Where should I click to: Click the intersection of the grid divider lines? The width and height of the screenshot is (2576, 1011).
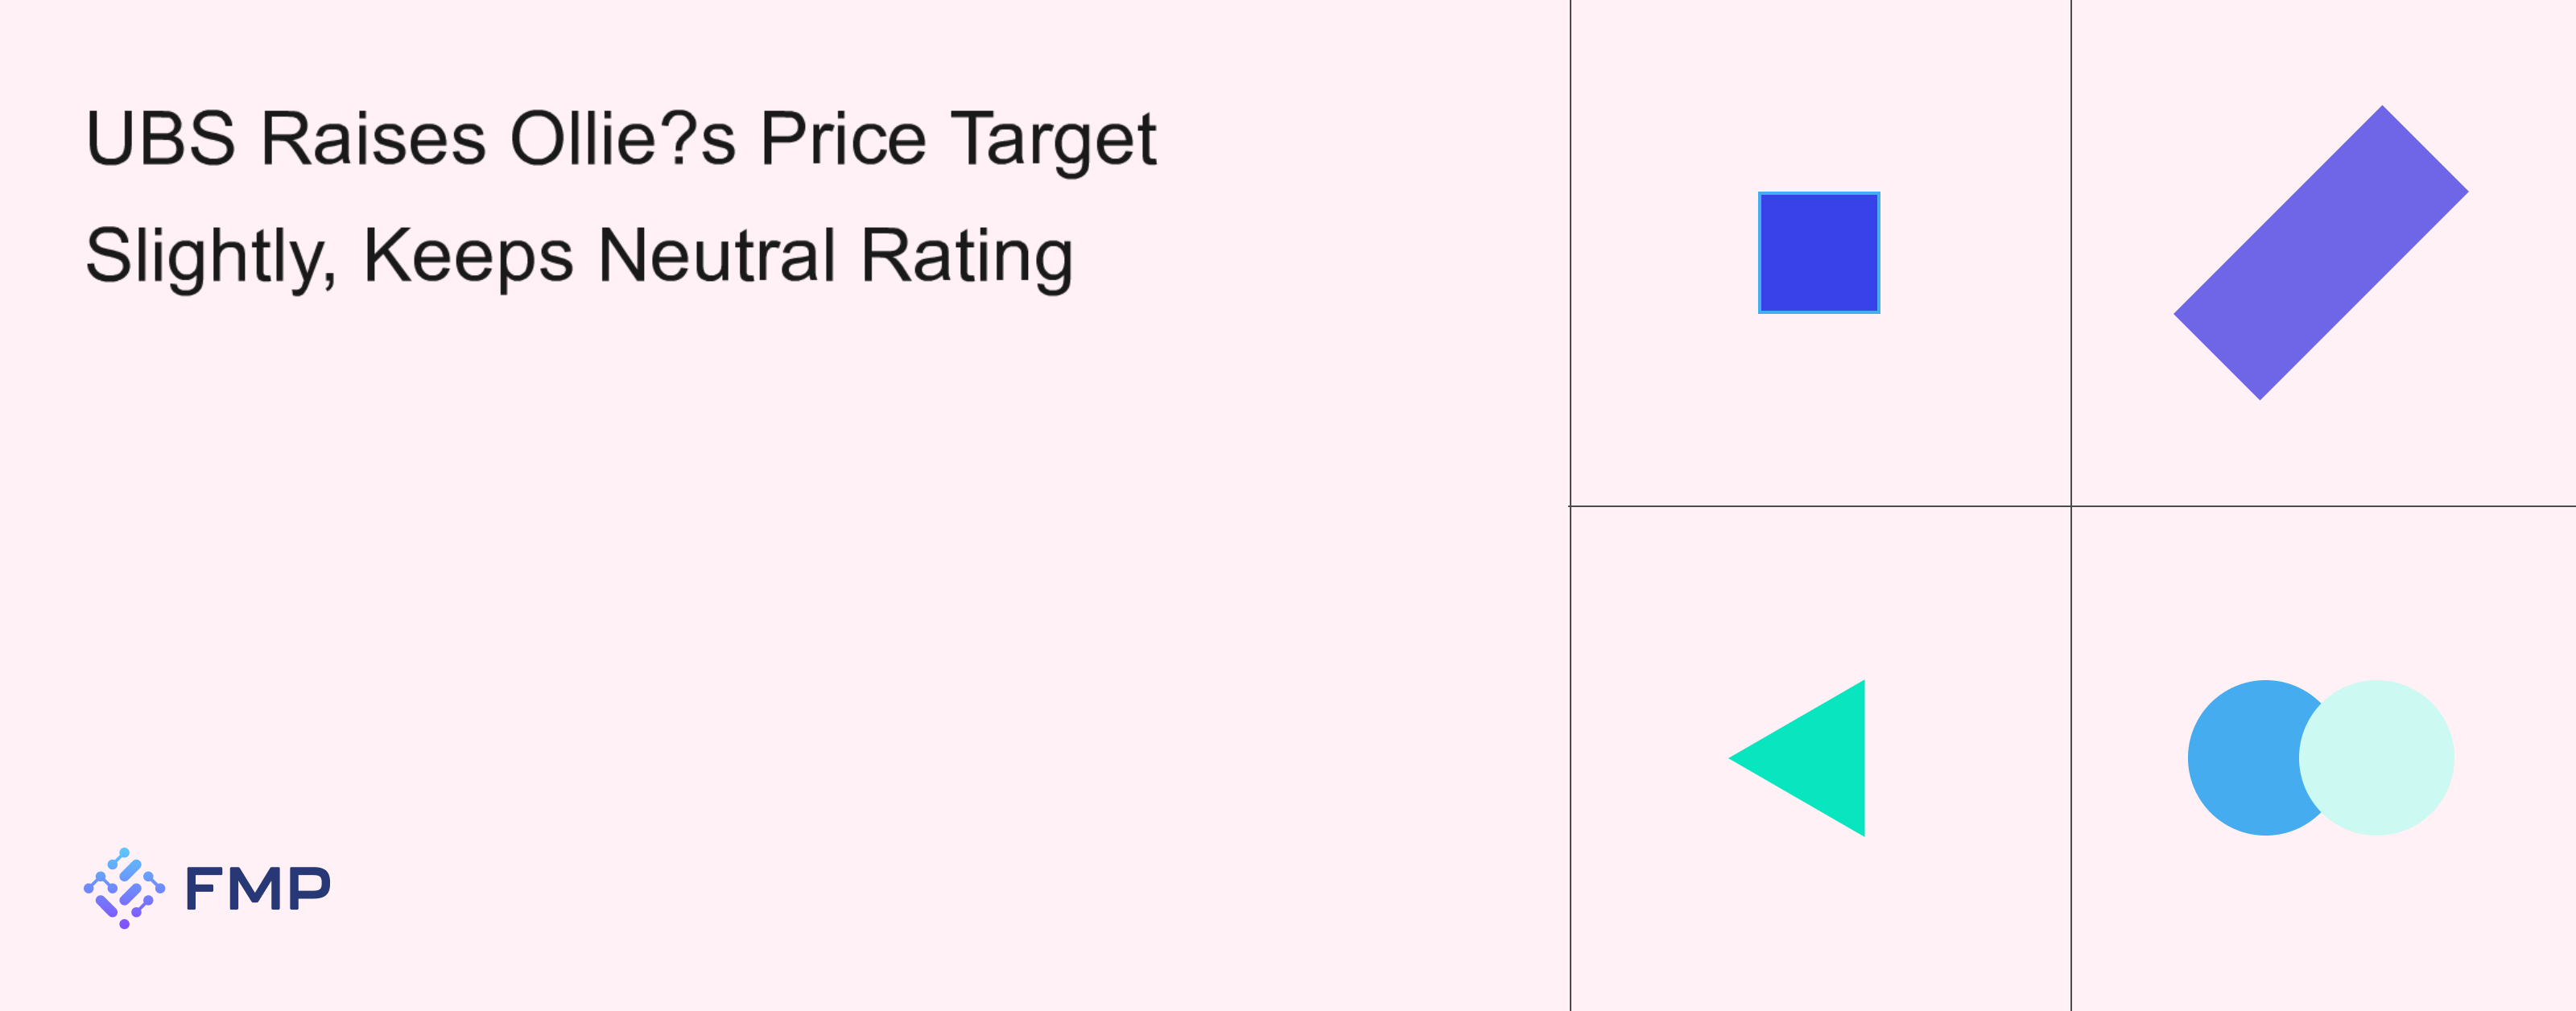2070,506
